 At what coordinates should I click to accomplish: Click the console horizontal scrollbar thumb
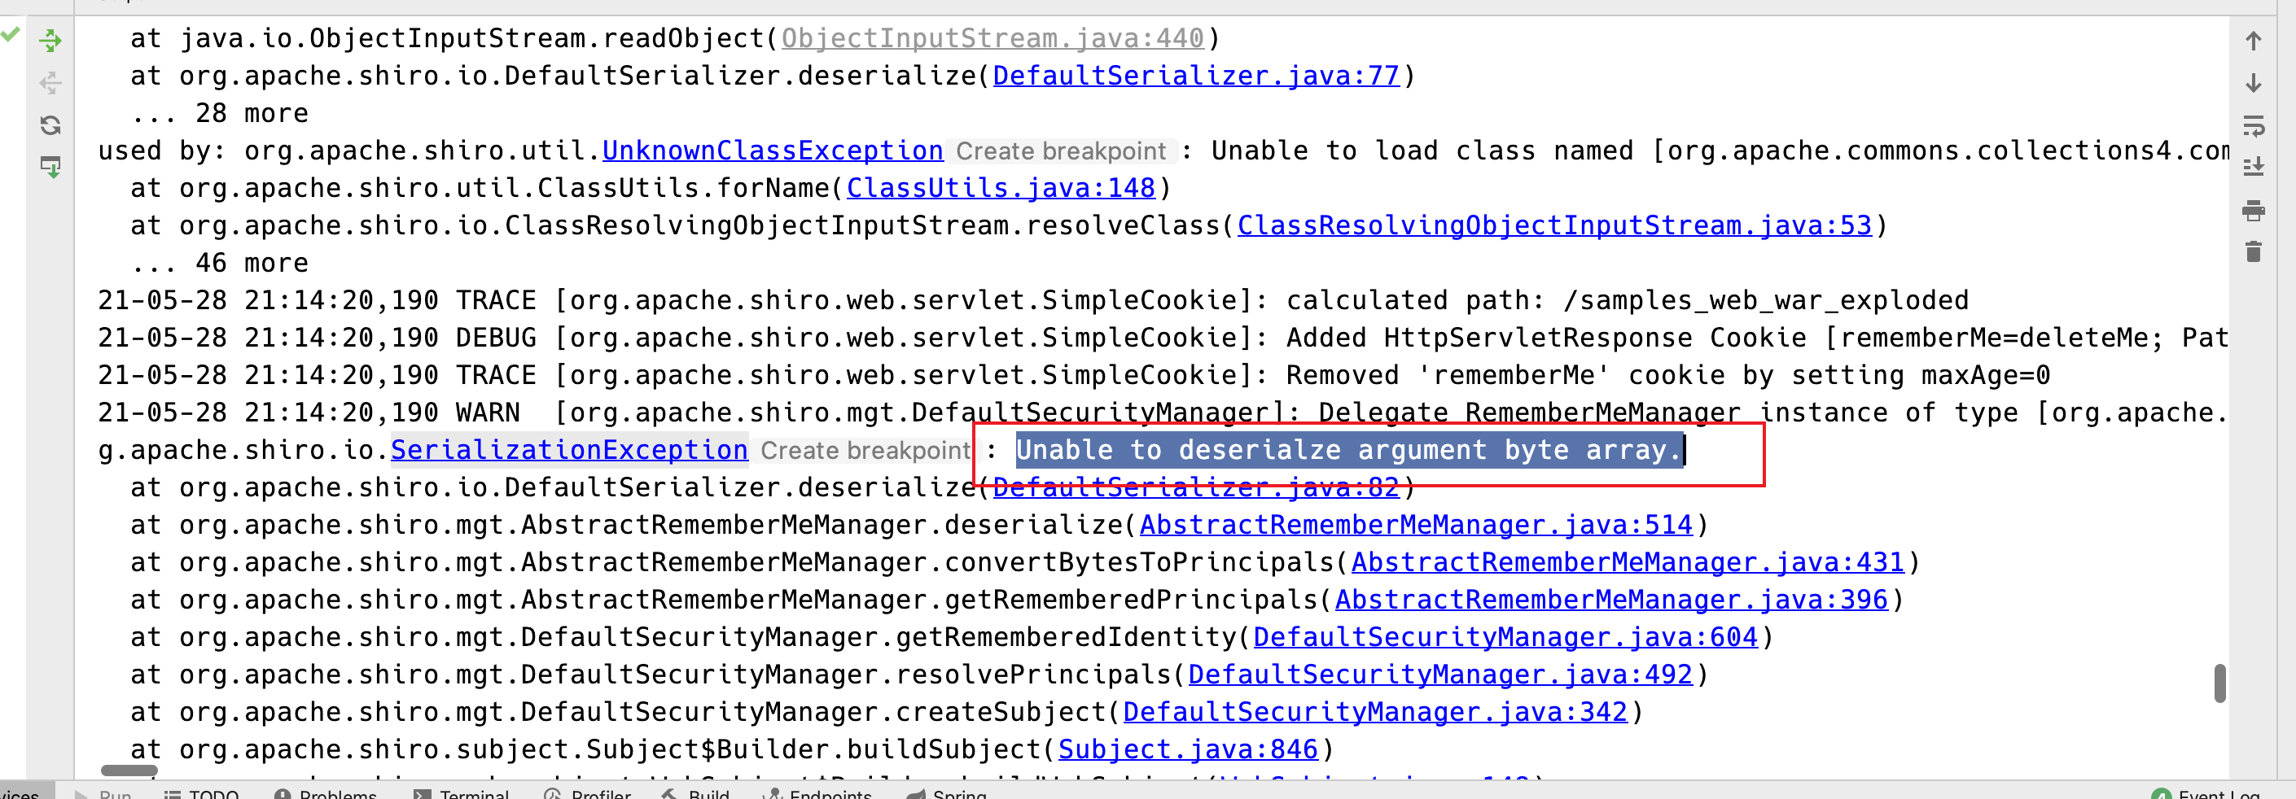pos(129,771)
